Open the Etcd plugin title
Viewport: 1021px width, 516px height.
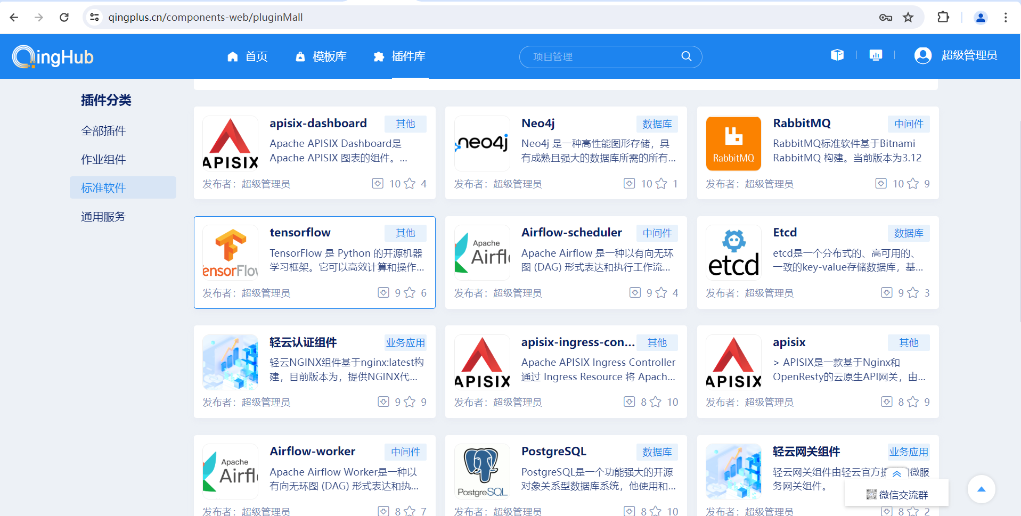785,233
